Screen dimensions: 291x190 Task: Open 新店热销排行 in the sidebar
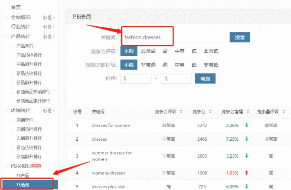point(29,148)
